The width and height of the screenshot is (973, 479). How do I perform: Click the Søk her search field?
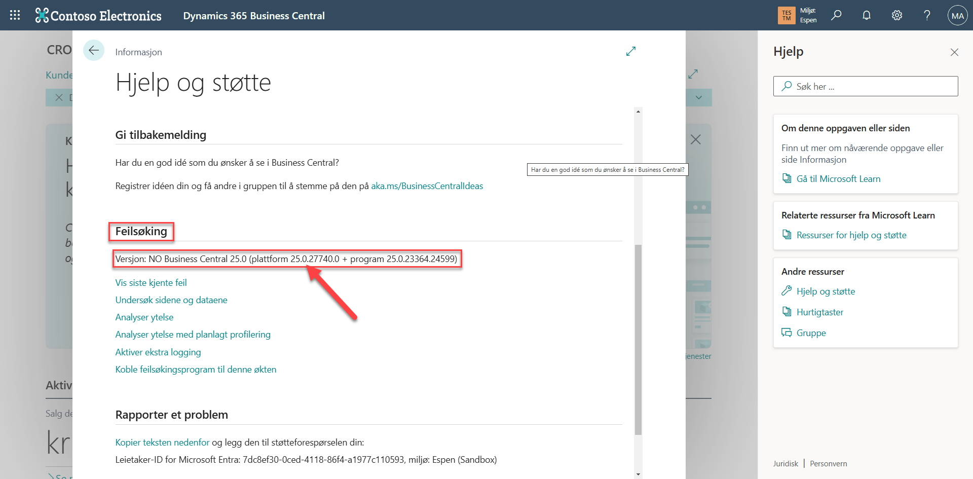click(x=866, y=86)
